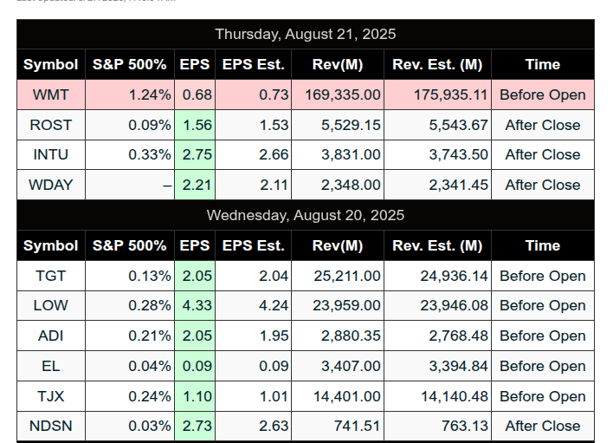Image resolution: width=613 pixels, height=443 pixels.
Task: Click TJX's revenue 14,401.00
Action: (338, 396)
